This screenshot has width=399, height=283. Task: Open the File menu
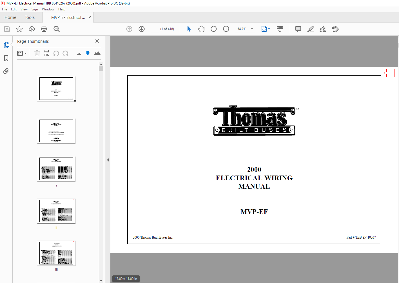tap(5, 9)
